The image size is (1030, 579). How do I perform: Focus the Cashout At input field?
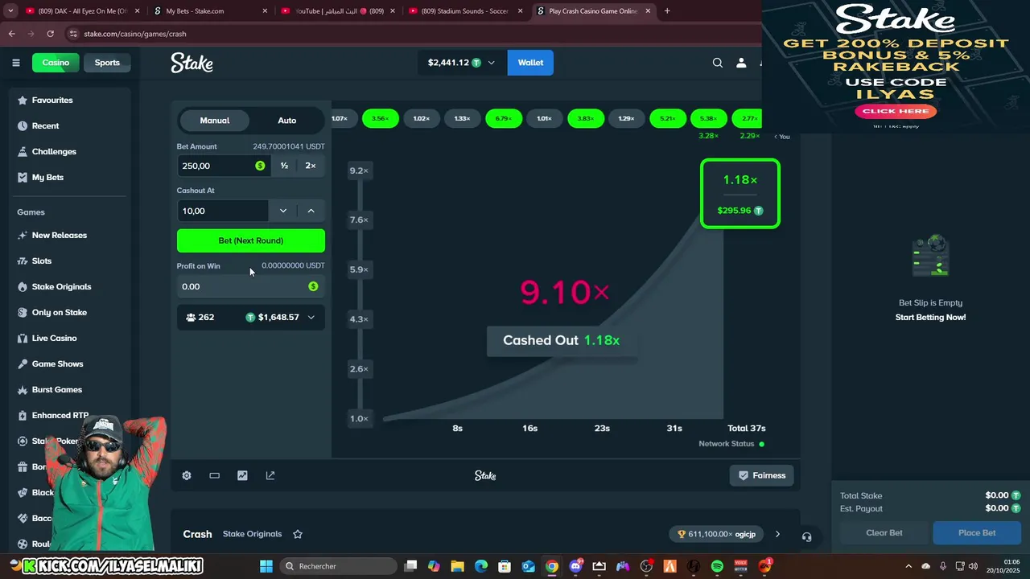222,211
